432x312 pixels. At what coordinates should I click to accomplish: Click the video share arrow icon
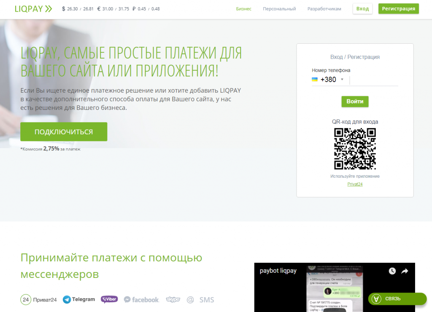tap(405, 271)
